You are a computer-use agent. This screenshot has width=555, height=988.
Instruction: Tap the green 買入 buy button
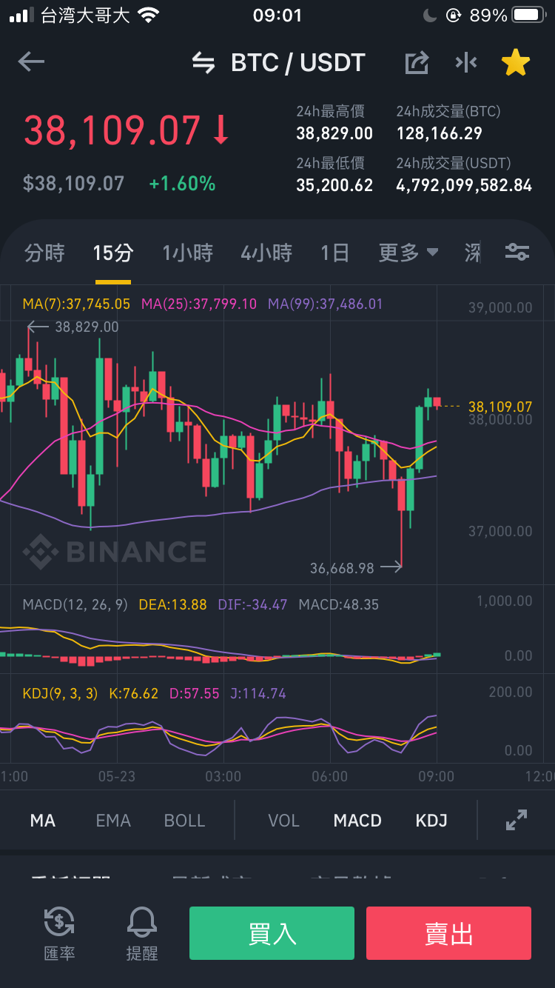coord(272,933)
